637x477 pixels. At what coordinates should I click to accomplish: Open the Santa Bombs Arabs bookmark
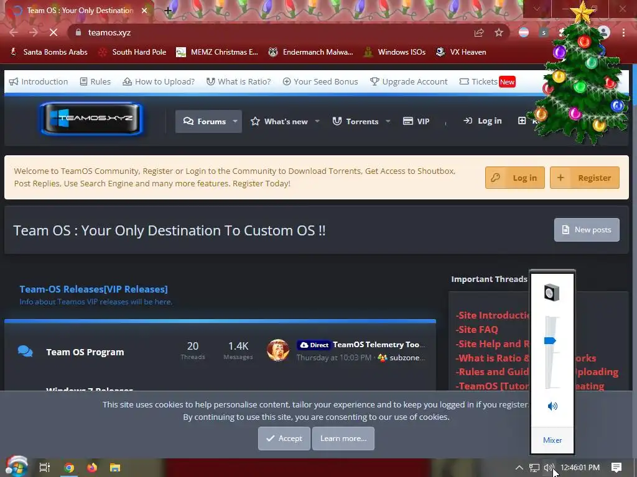tap(49, 52)
